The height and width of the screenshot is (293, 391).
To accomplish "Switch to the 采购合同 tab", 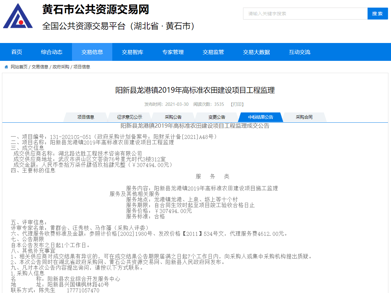I will click(304, 117).
